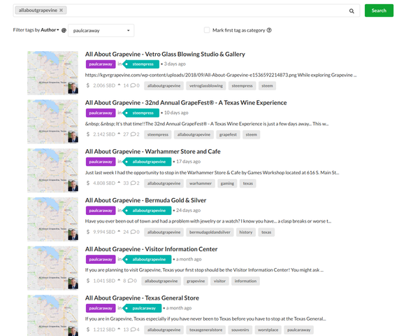
Task: Expand the Filter tags by Author dropdown
Action: [x=50, y=30]
